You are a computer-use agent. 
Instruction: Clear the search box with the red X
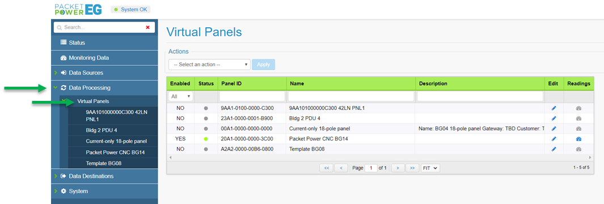[x=147, y=27]
